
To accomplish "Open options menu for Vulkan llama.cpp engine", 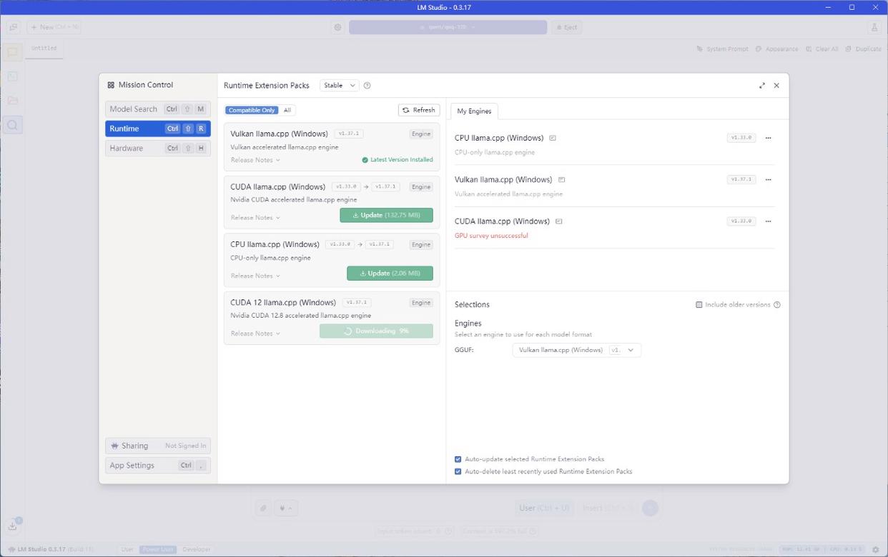I will (768, 180).
